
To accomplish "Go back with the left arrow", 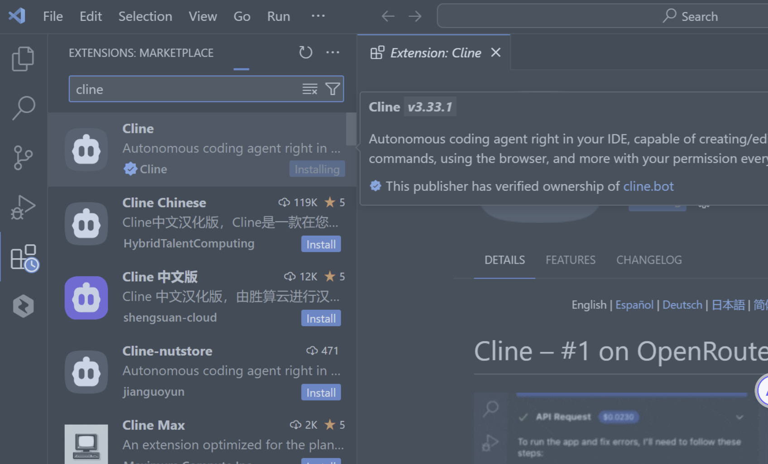I will (x=388, y=17).
